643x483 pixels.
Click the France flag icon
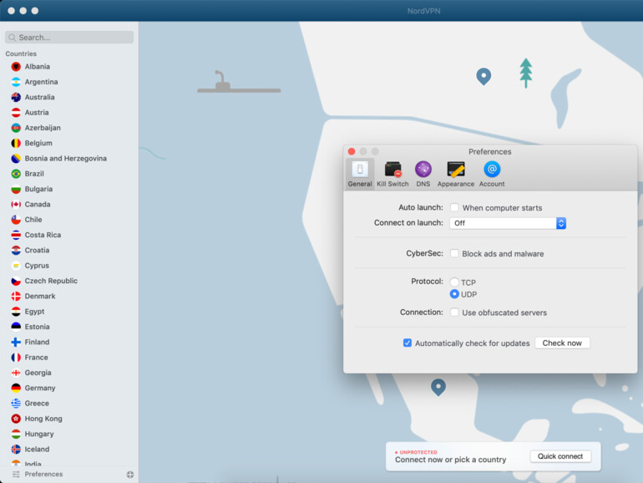pos(16,358)
